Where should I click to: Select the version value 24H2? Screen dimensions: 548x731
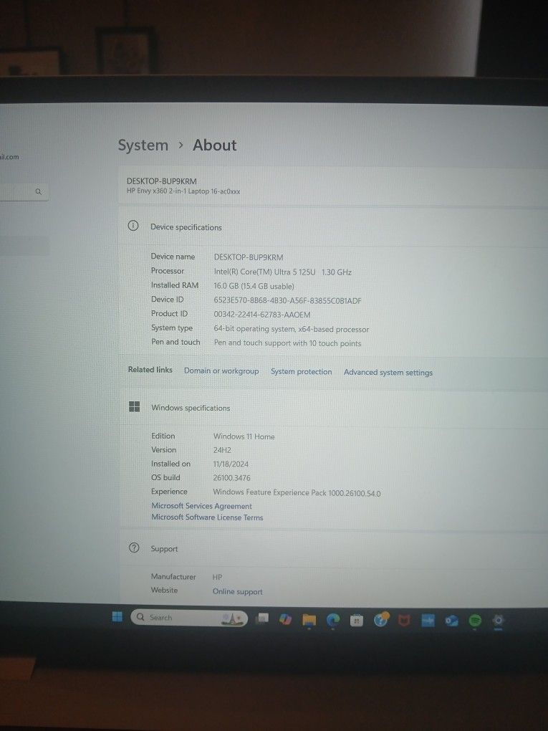pos(222,450)
